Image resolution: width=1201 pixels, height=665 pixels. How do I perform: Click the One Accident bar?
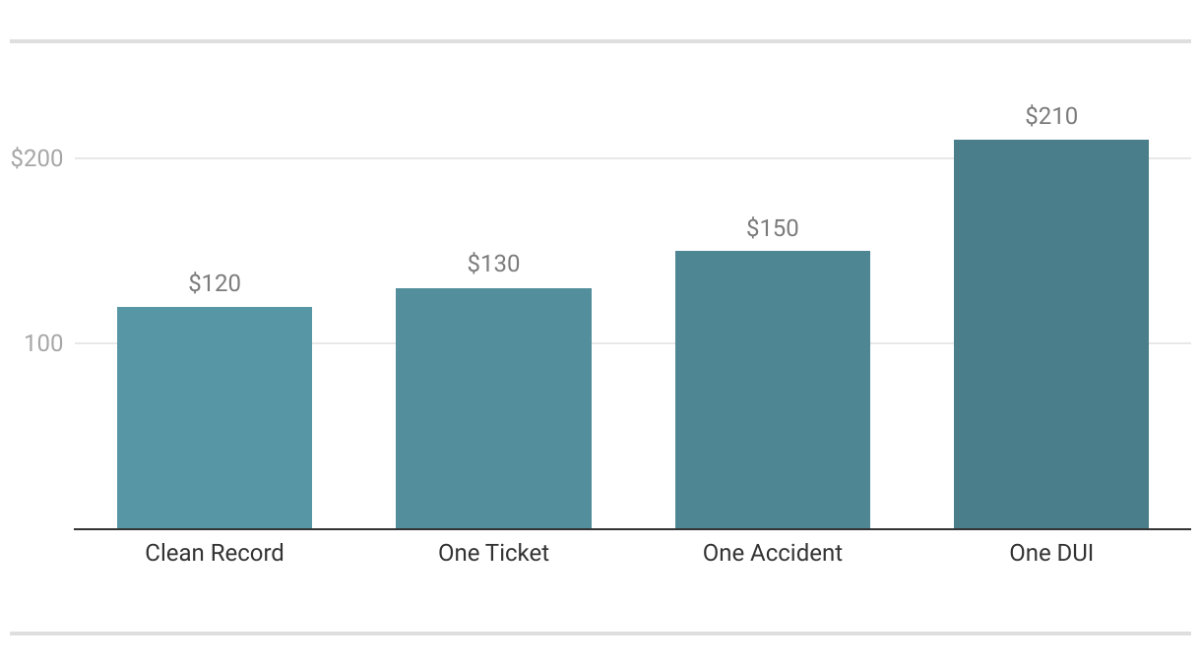point(773,390)
